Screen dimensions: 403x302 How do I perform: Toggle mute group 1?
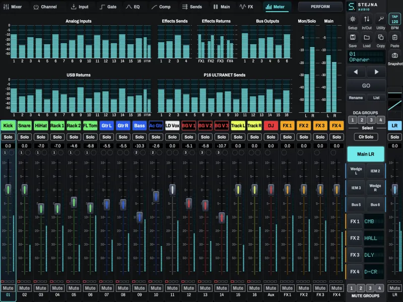tap(351, 288)
